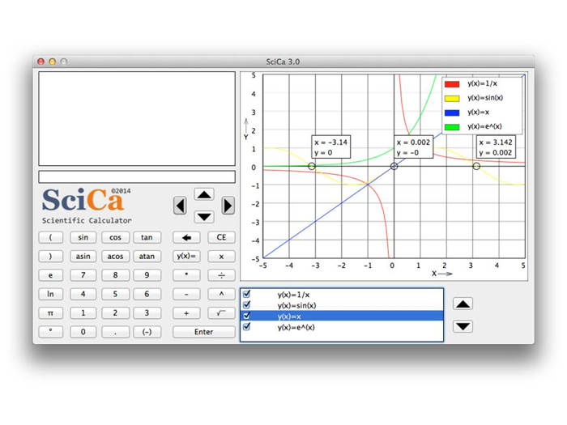Disable the y(x)=e^(x) plot checkbox
567x425 pixels.
click(x=247, y=327)
